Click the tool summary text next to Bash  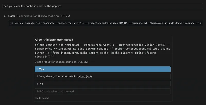(43, 16)
